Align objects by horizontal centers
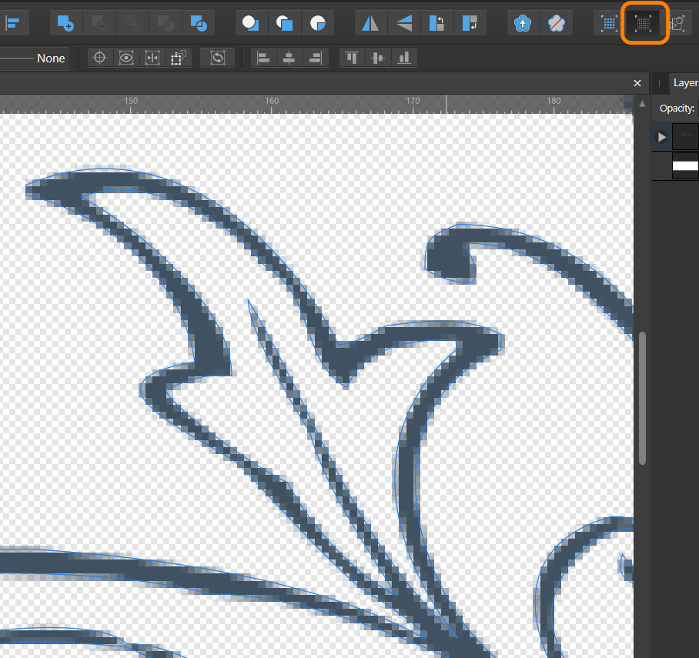699x658 pixels. [288, 58]
